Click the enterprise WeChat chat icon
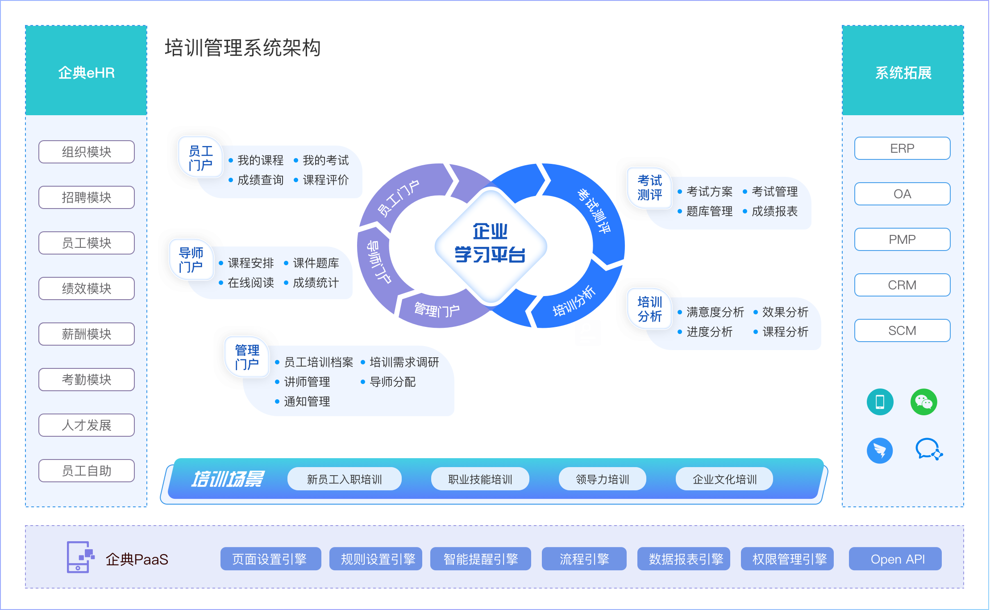The height and width of the screenshot is (610, 990). coord(929,449)
